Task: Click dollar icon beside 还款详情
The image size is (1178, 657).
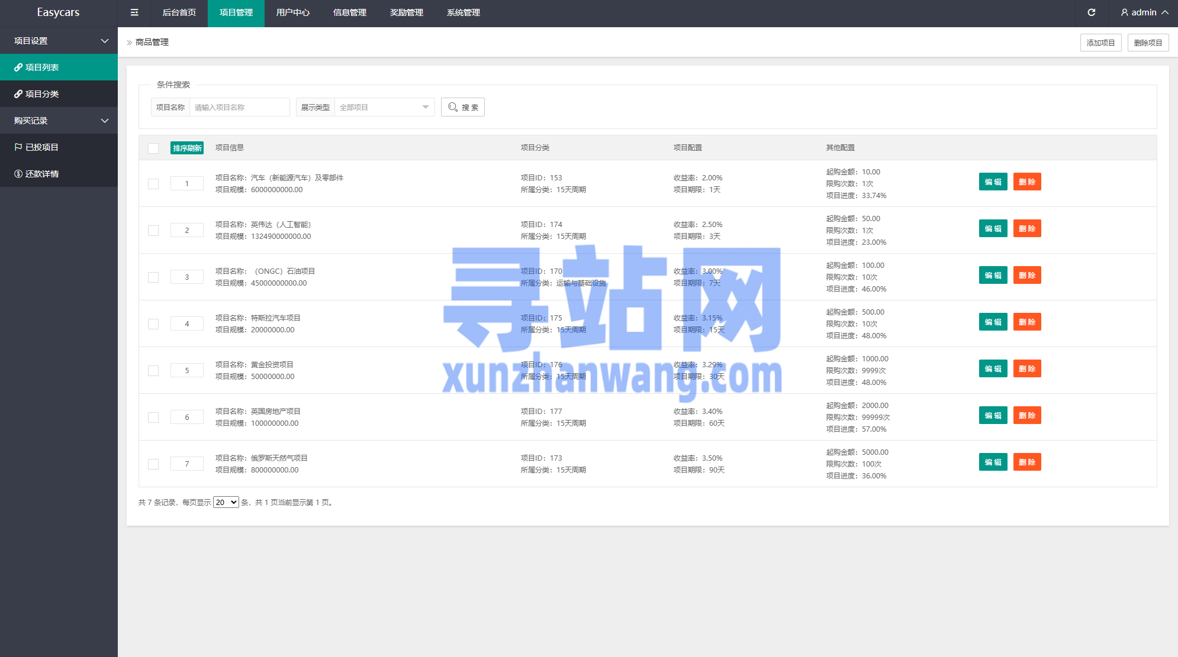Action: click(18, 174)
